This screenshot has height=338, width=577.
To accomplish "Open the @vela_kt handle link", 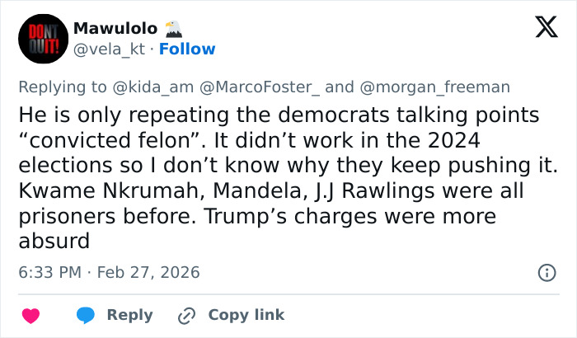I will pos(109,49).
